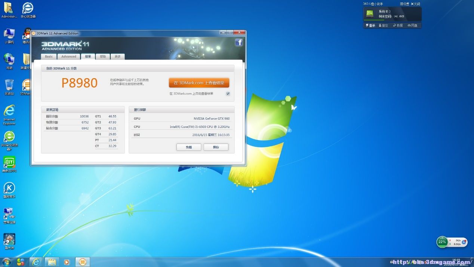This screenshot has width=474, height=267.
Task: Launch the browser shortcut beside Administrator folder
Action: tap(28, 10)
